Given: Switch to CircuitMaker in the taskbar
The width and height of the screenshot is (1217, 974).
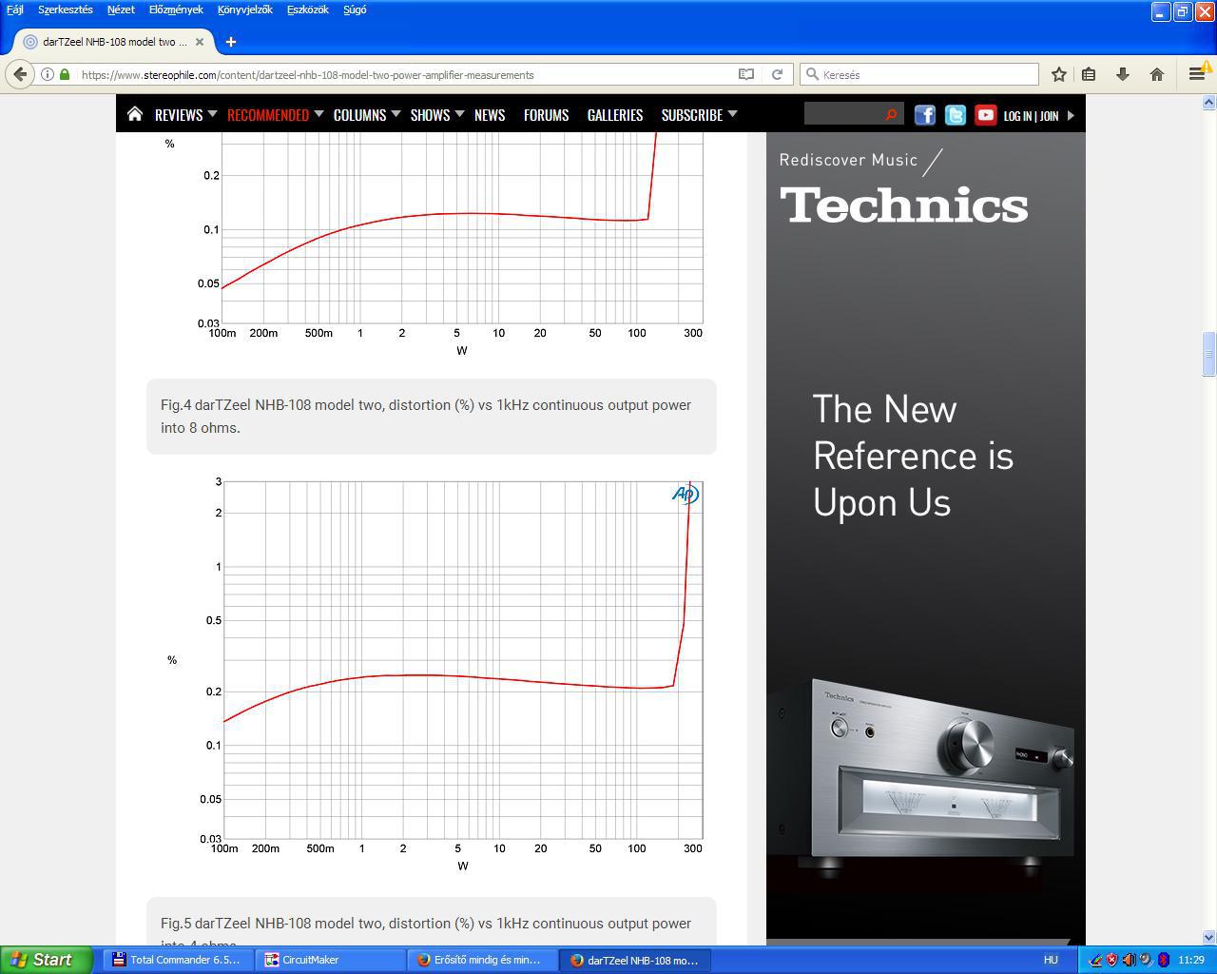Looking at the screenshot, I should [329, 960].
